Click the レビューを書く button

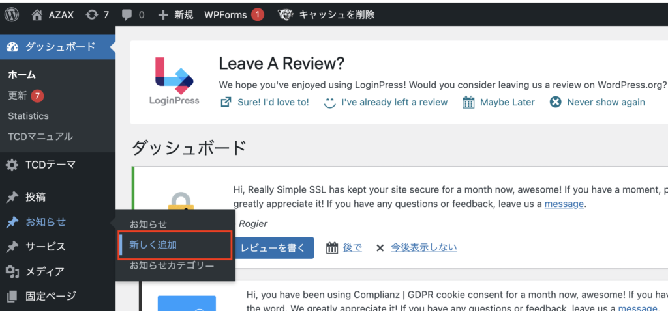(273, 248)
